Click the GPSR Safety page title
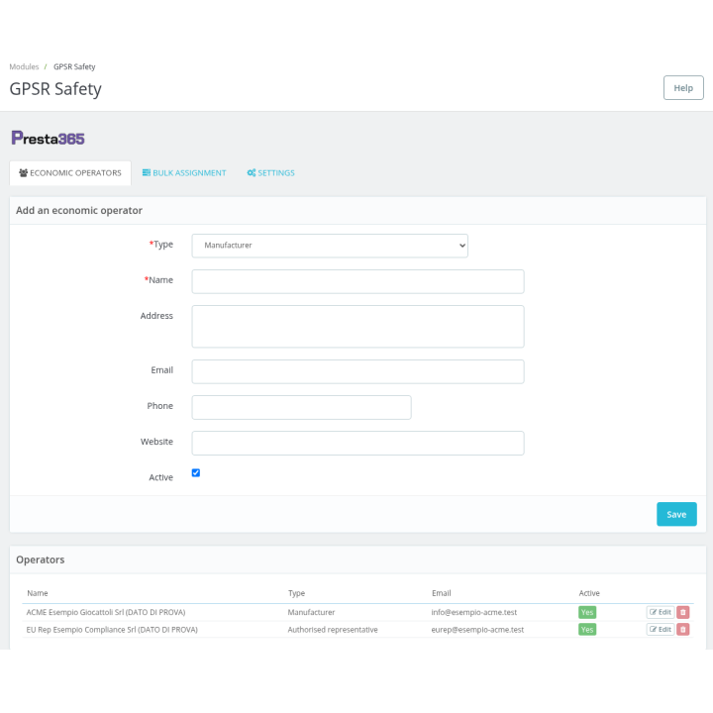 pyautogui.click(x=55, y=89)
